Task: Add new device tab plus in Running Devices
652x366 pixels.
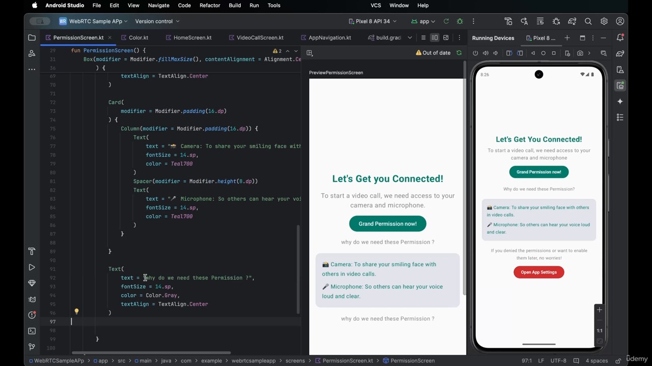Action: tap(567, 38)
